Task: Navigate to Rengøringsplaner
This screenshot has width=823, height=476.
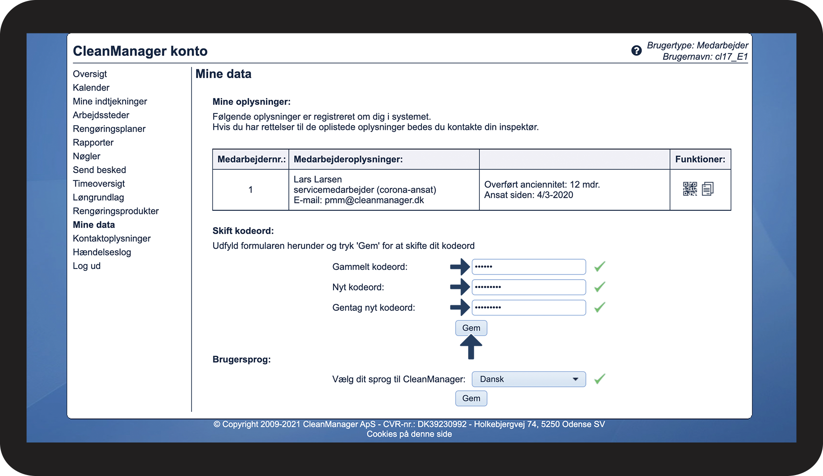Action: tap(109, 129)
